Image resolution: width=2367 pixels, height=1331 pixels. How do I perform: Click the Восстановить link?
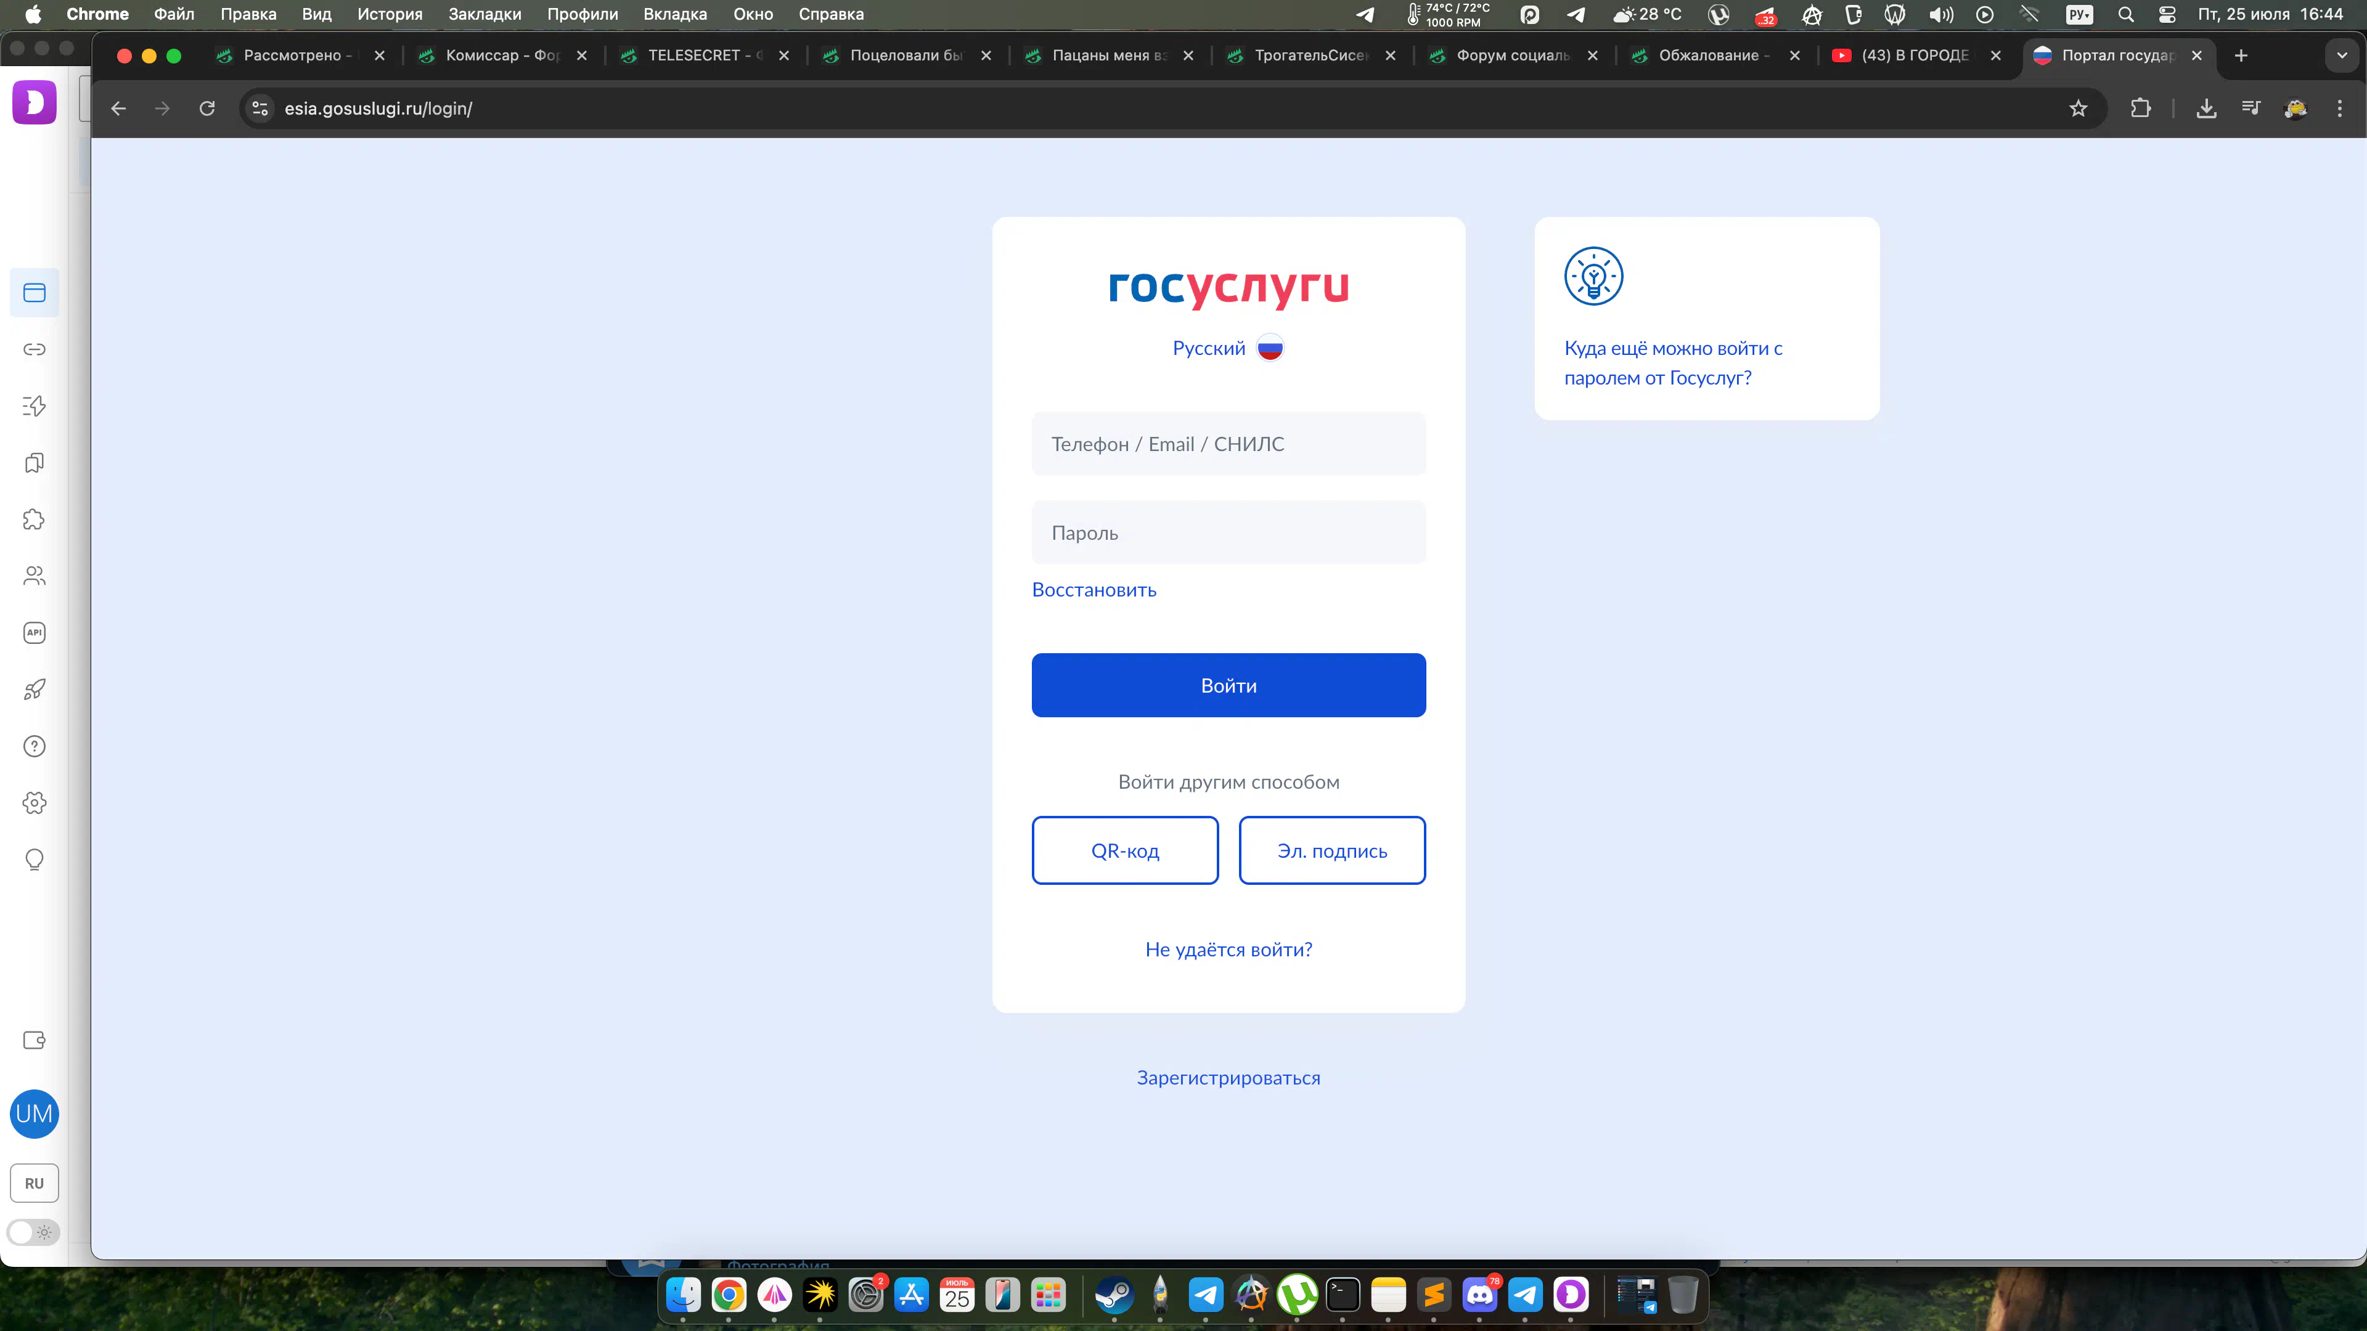coord(1094,590)
